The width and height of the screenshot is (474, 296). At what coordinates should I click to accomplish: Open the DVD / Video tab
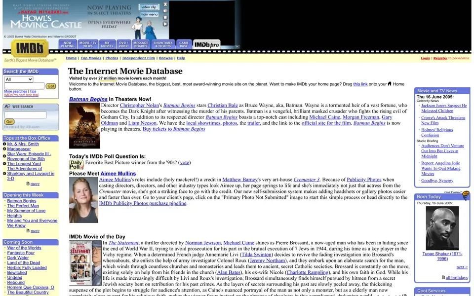123,44
